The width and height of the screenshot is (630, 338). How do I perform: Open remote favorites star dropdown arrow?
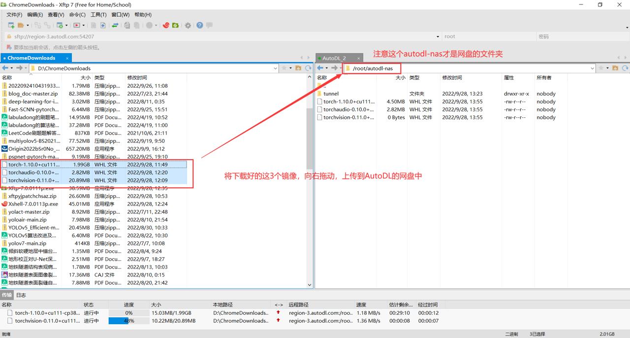(x=607, y=68)
